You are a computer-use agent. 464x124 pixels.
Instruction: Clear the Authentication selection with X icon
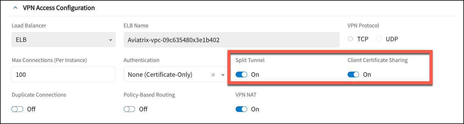(213, 75)
